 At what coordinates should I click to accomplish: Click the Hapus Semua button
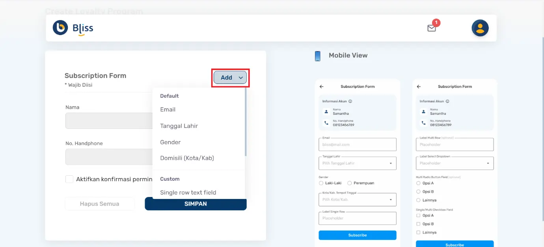[100, 203]
